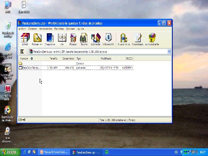Screen dimensions: 208x156
Task: Open the Opciones menu
Action: coord(70,29)
